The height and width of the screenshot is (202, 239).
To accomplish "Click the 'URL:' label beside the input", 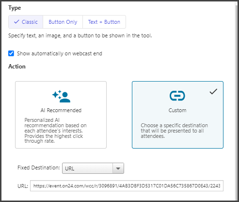I will click(23, 186).
